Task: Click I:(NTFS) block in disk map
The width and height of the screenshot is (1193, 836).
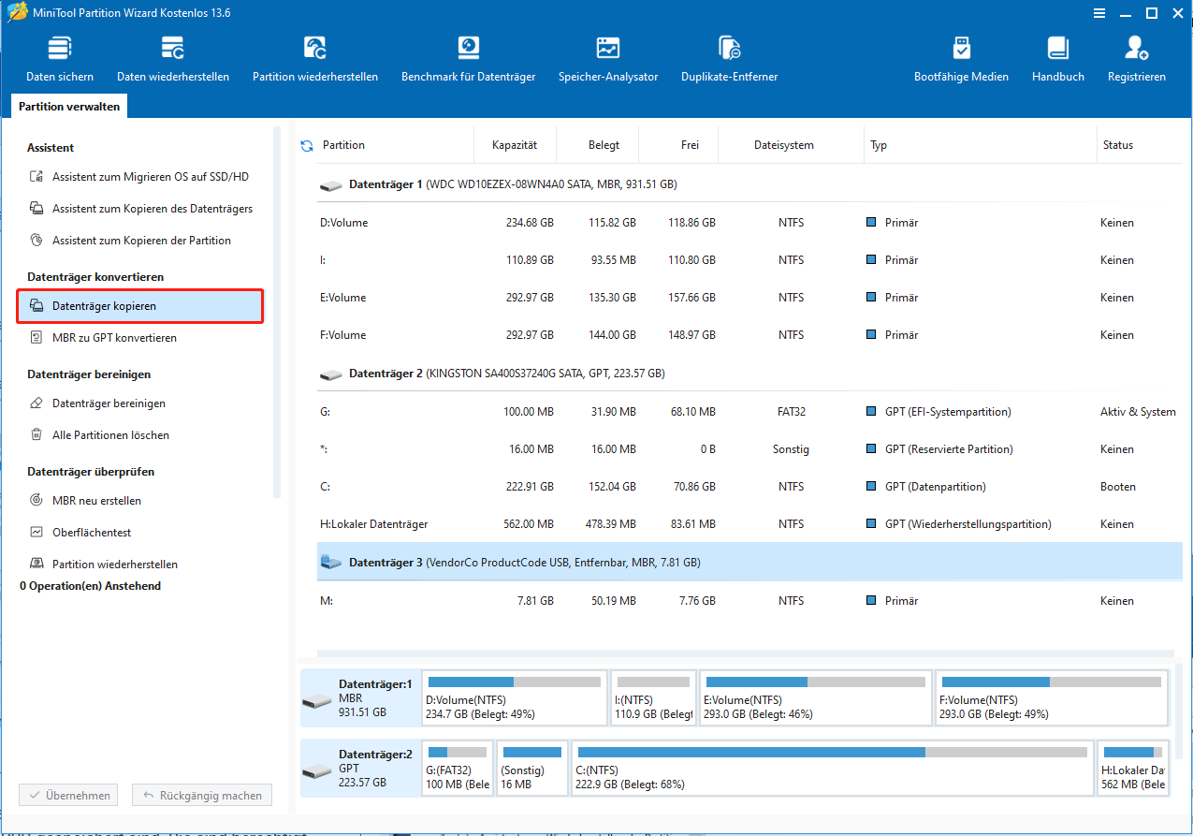Action: coord(655,697)
